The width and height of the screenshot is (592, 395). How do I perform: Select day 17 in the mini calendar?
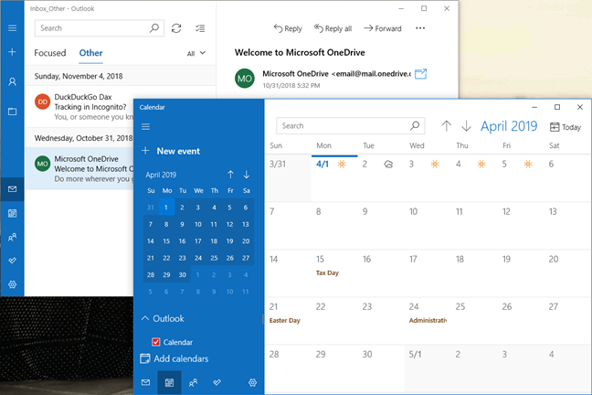pos(198,241)
